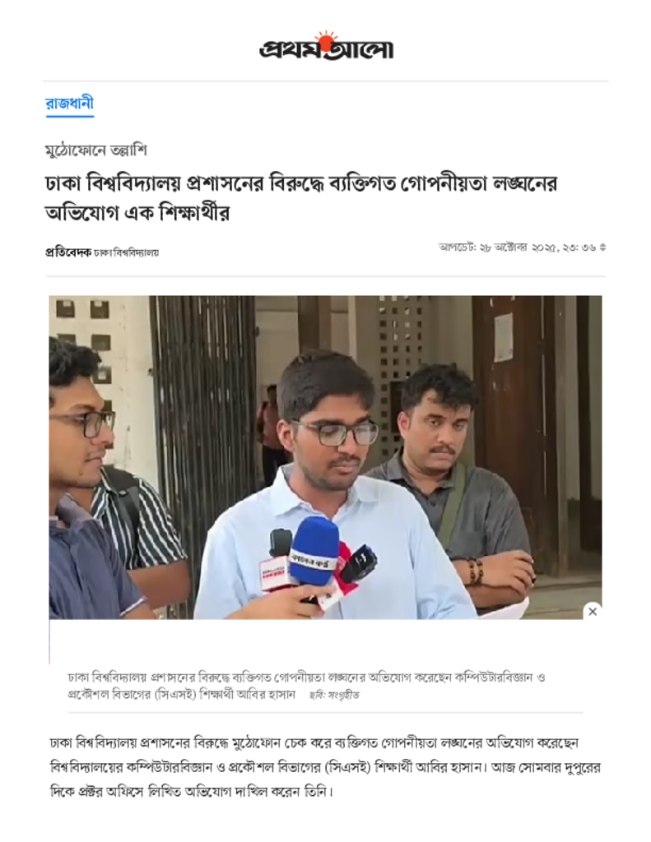
Task: Open the main headline about ঢাকা বিশ্ববিদ্যালয় প্রশাসন
Action: click(x=301, y=197)
